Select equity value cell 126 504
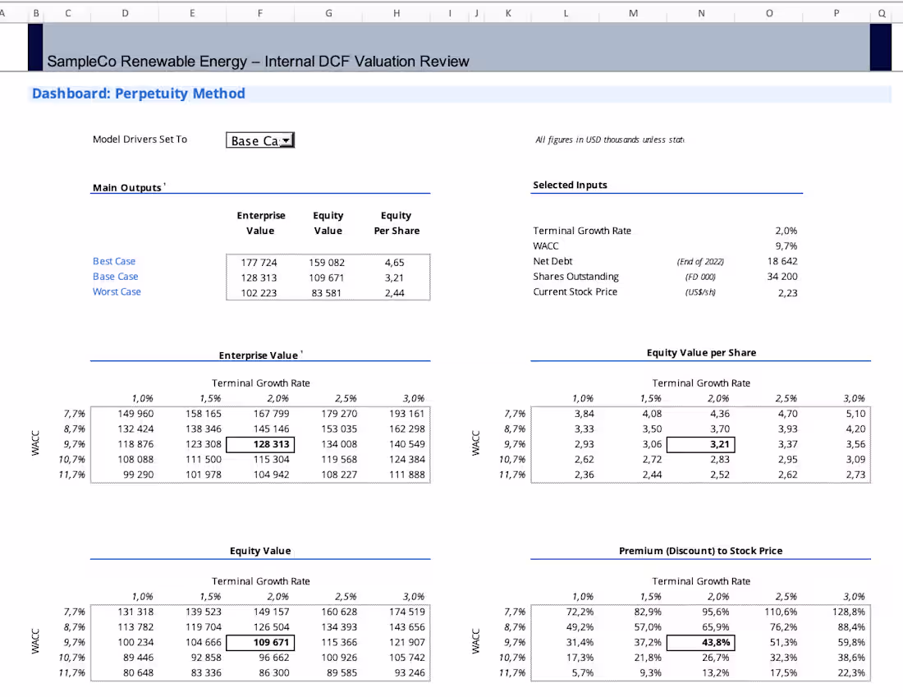 click(x=271, y=627)
